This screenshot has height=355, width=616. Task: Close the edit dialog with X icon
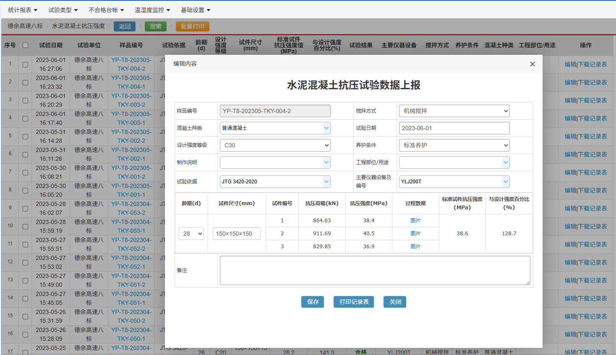(532, 64)
